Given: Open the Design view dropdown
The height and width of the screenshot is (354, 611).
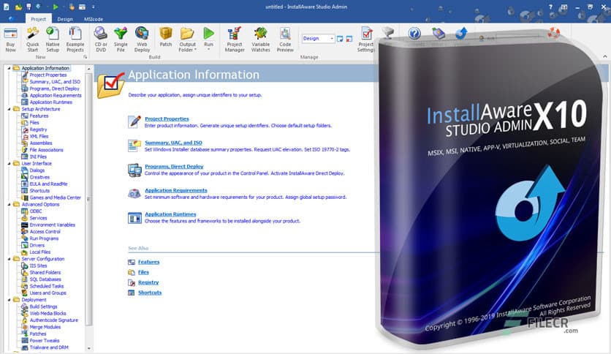Looking at the screenshot, I should click(x=332, y=39).
